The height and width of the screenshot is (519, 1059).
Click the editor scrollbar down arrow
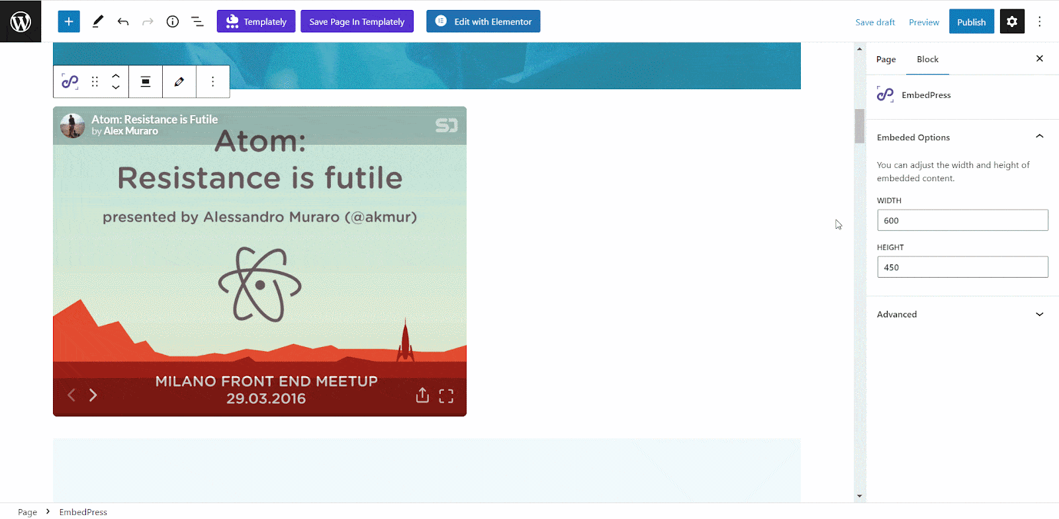(x=859, y=496)
